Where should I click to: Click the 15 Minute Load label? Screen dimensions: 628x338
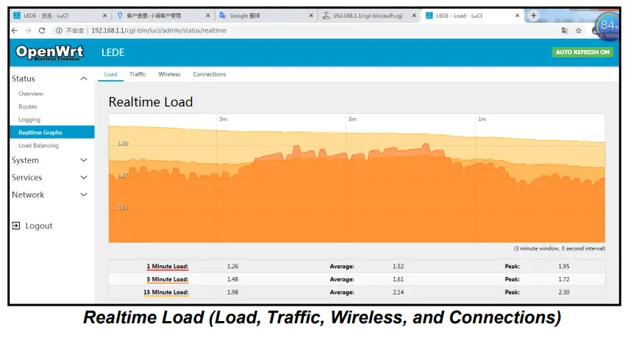click(165, 292)
